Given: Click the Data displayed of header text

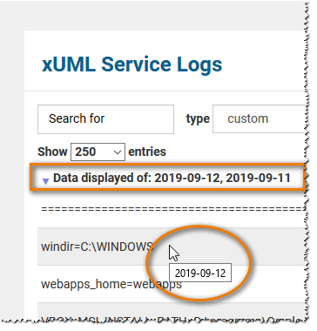Looking at the screenshot, I should 102,178.
